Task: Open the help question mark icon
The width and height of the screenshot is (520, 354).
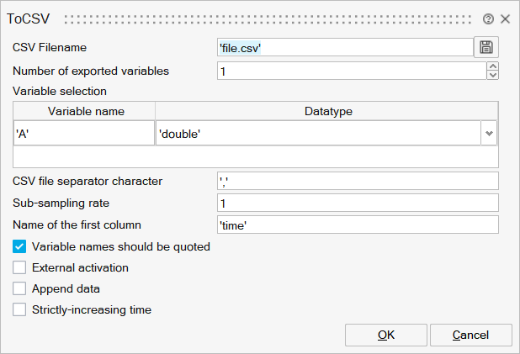Action: pyautogui.click(x=488, y=18)
